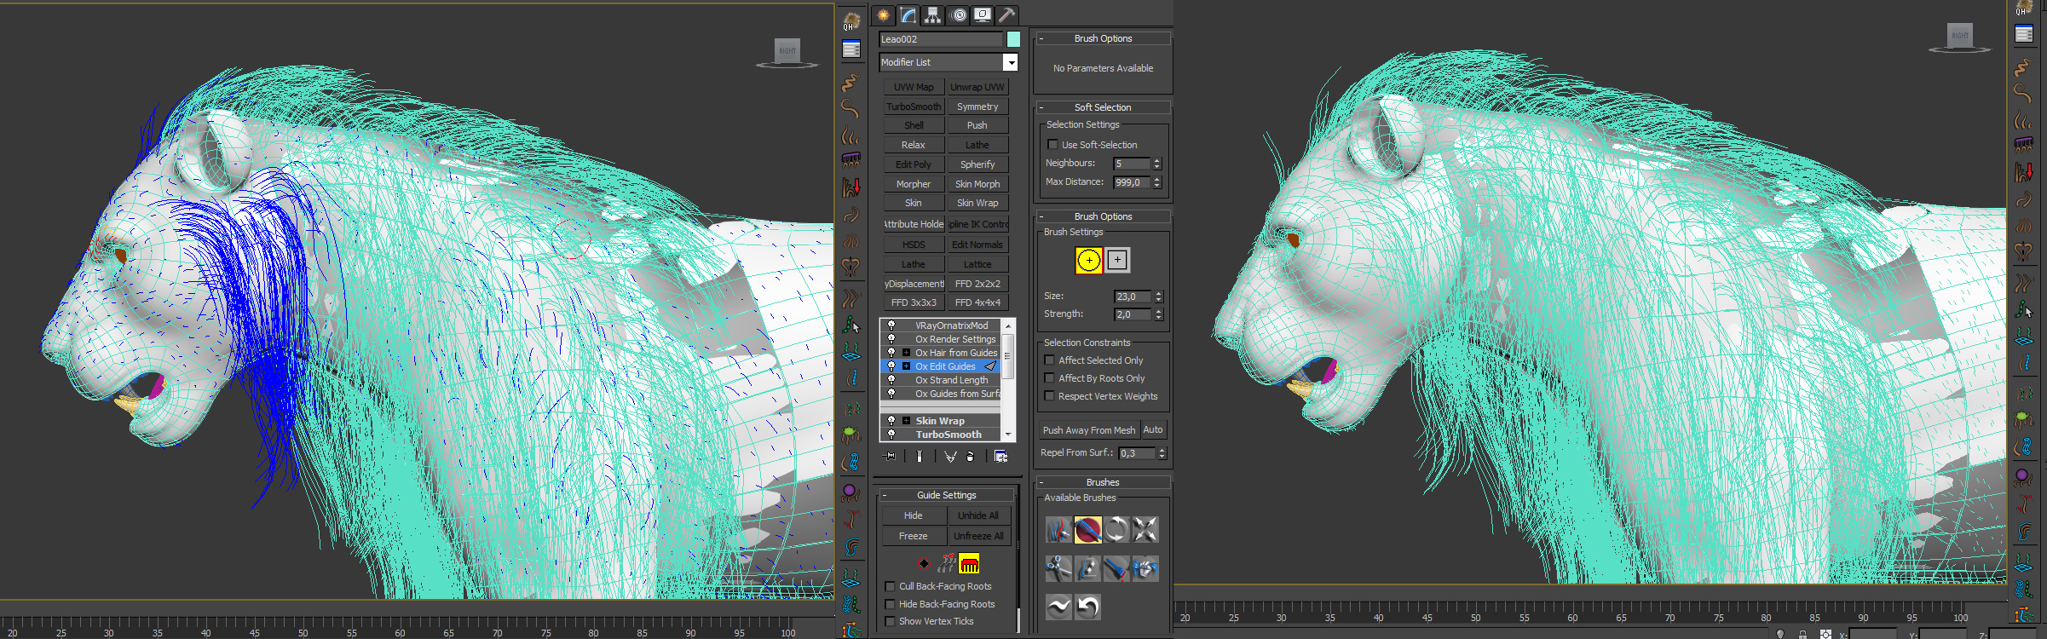
Task: Expand the Ox Hair from Guides modifier
Action: (906, 353)
